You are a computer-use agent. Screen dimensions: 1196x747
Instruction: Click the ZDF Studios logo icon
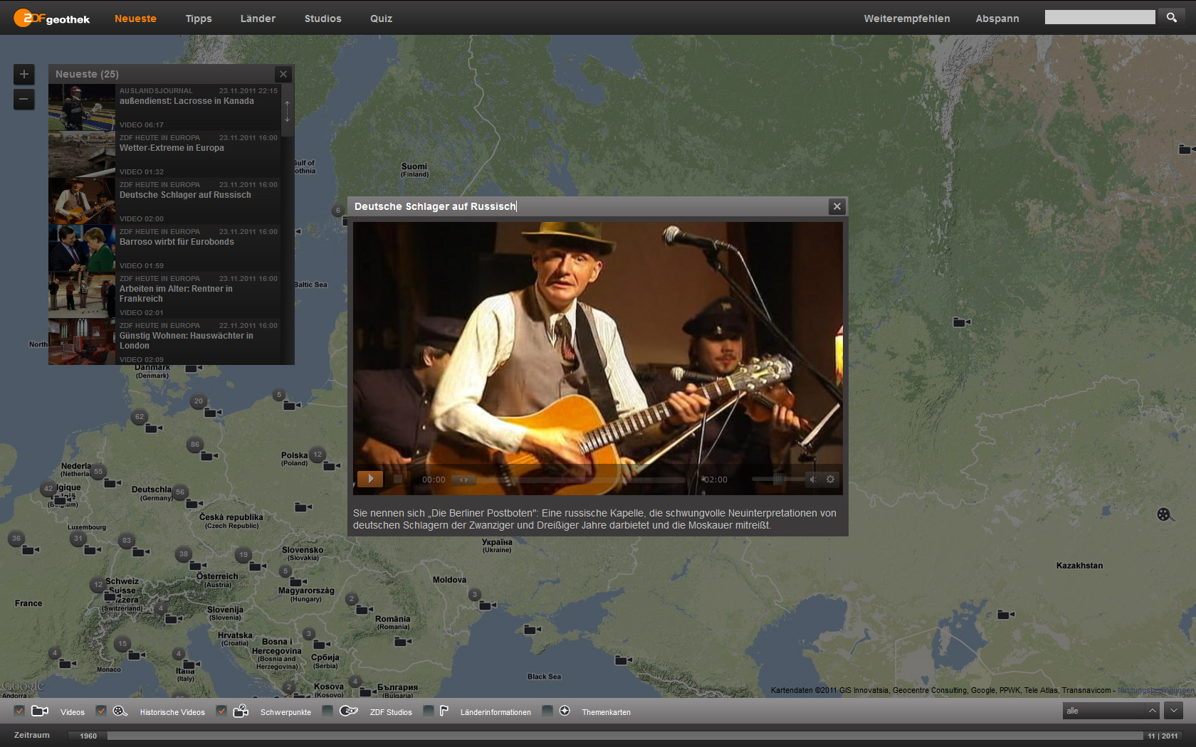click(348, 711)
